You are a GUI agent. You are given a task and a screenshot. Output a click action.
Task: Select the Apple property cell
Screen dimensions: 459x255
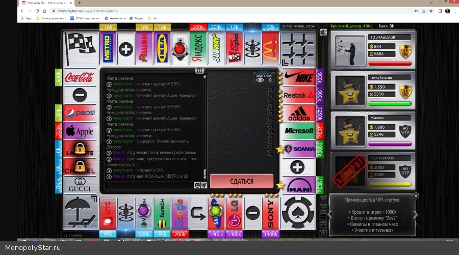[x=80, y=131]
